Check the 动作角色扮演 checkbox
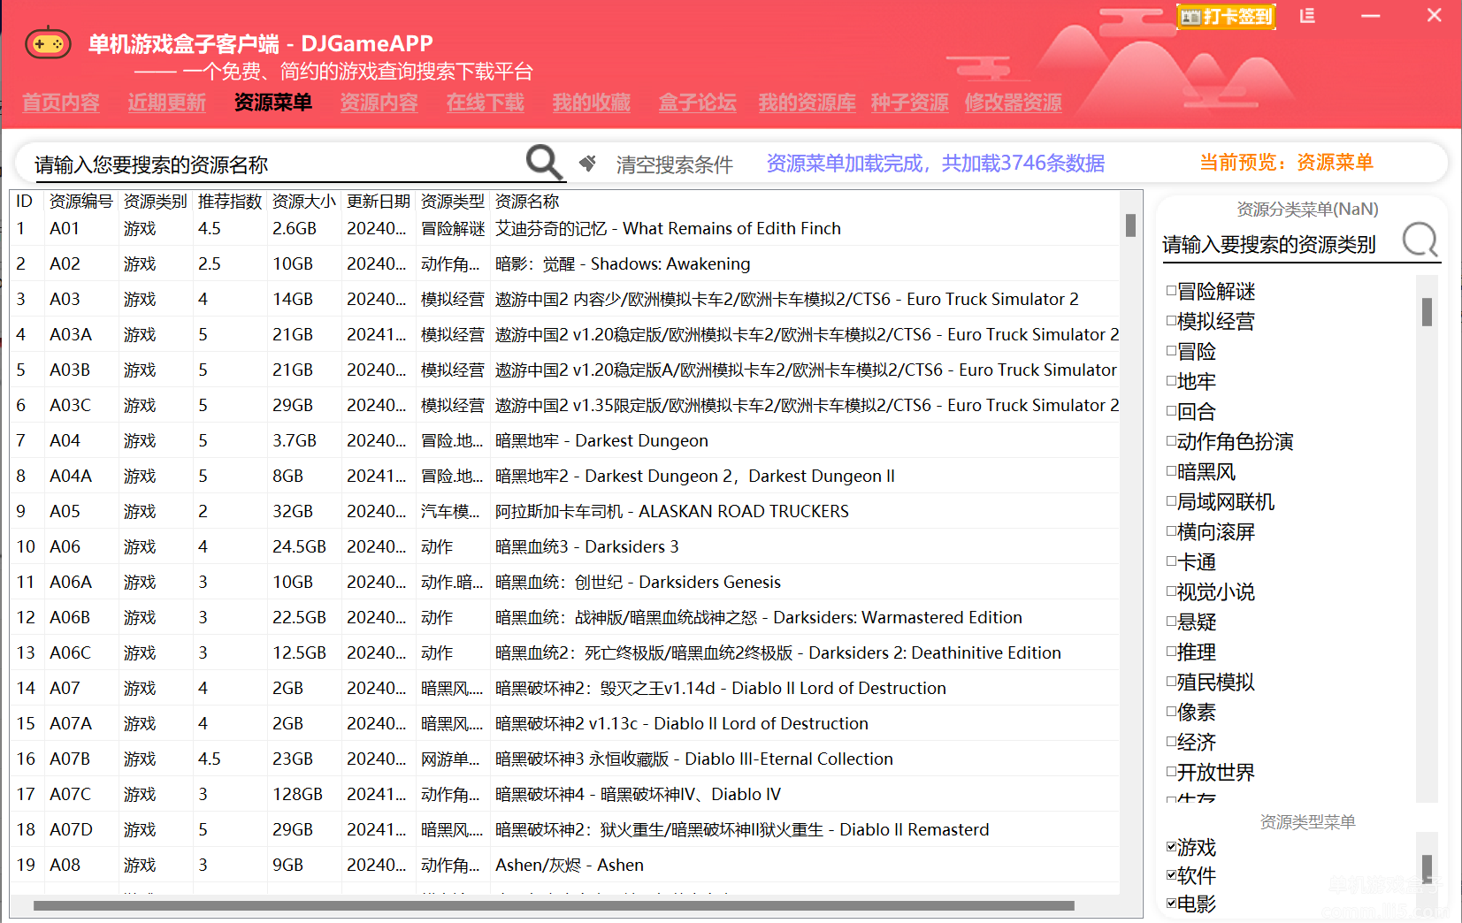Screen dimensions: 1462x923 [x=1171, y=440]
